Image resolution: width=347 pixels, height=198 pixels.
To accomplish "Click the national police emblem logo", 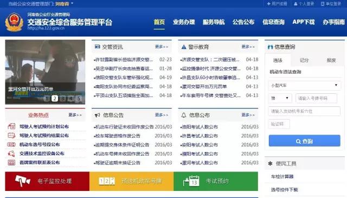I will [x=14, y=22].
